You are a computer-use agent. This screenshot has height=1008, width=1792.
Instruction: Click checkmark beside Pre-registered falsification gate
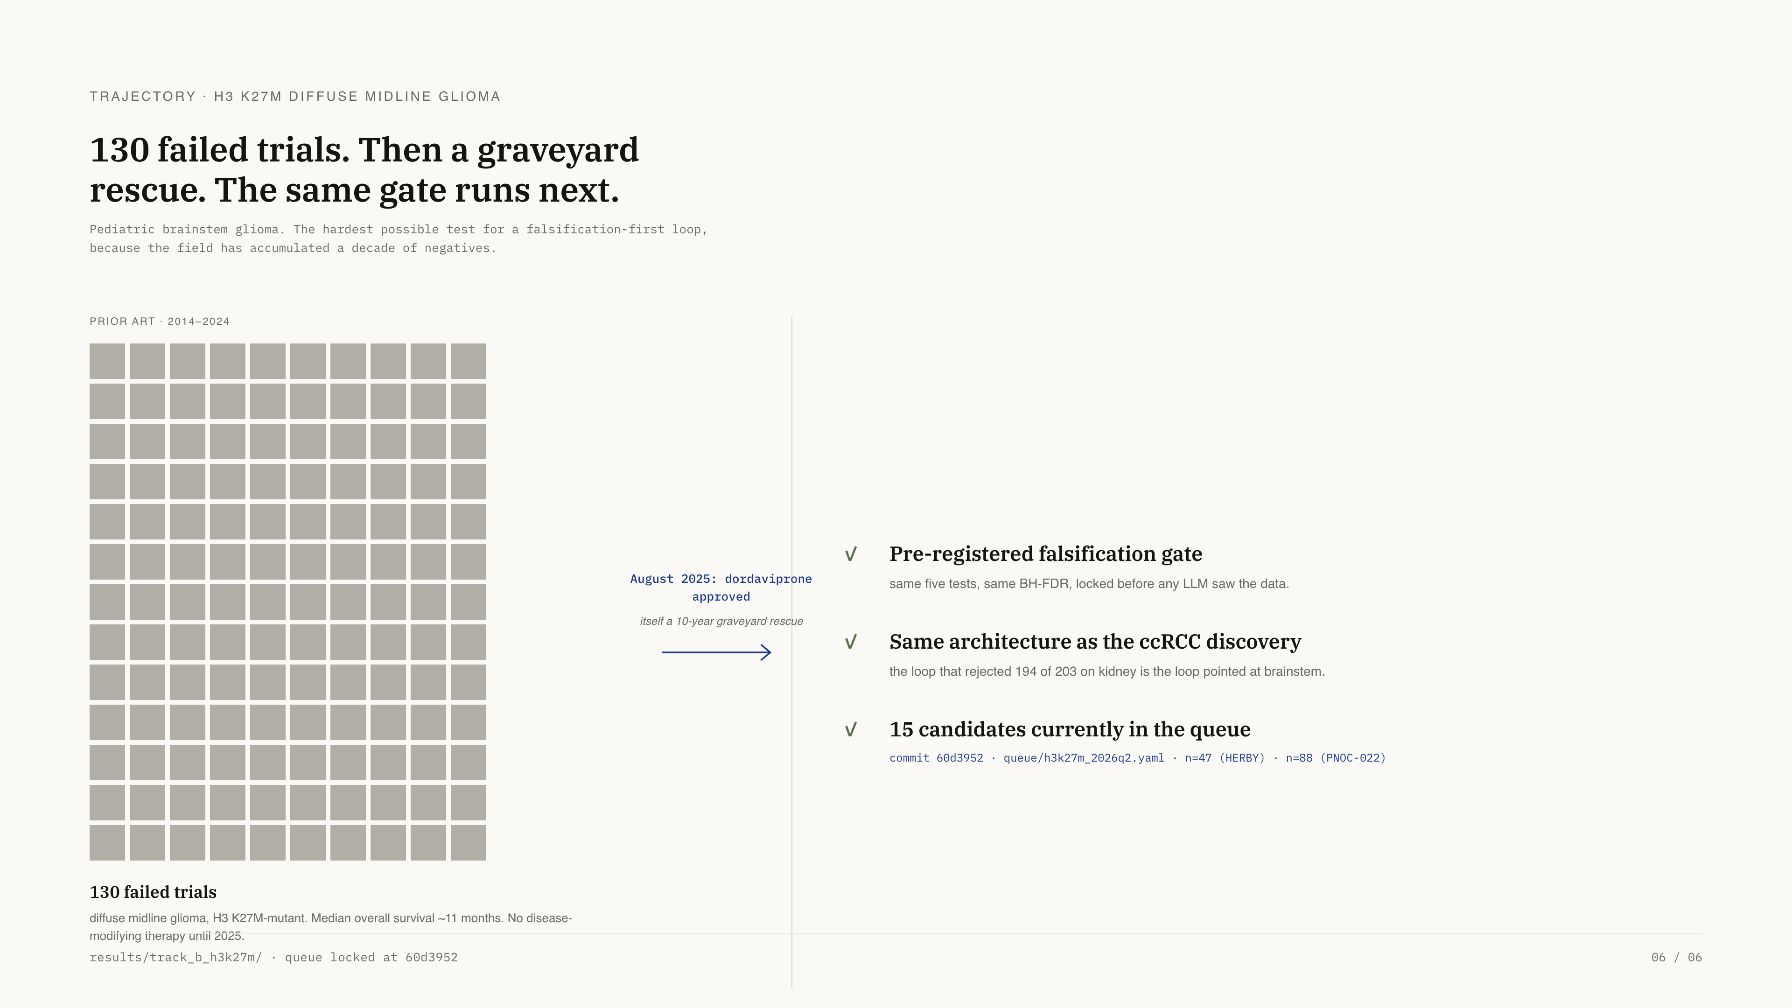coord(850,554)
